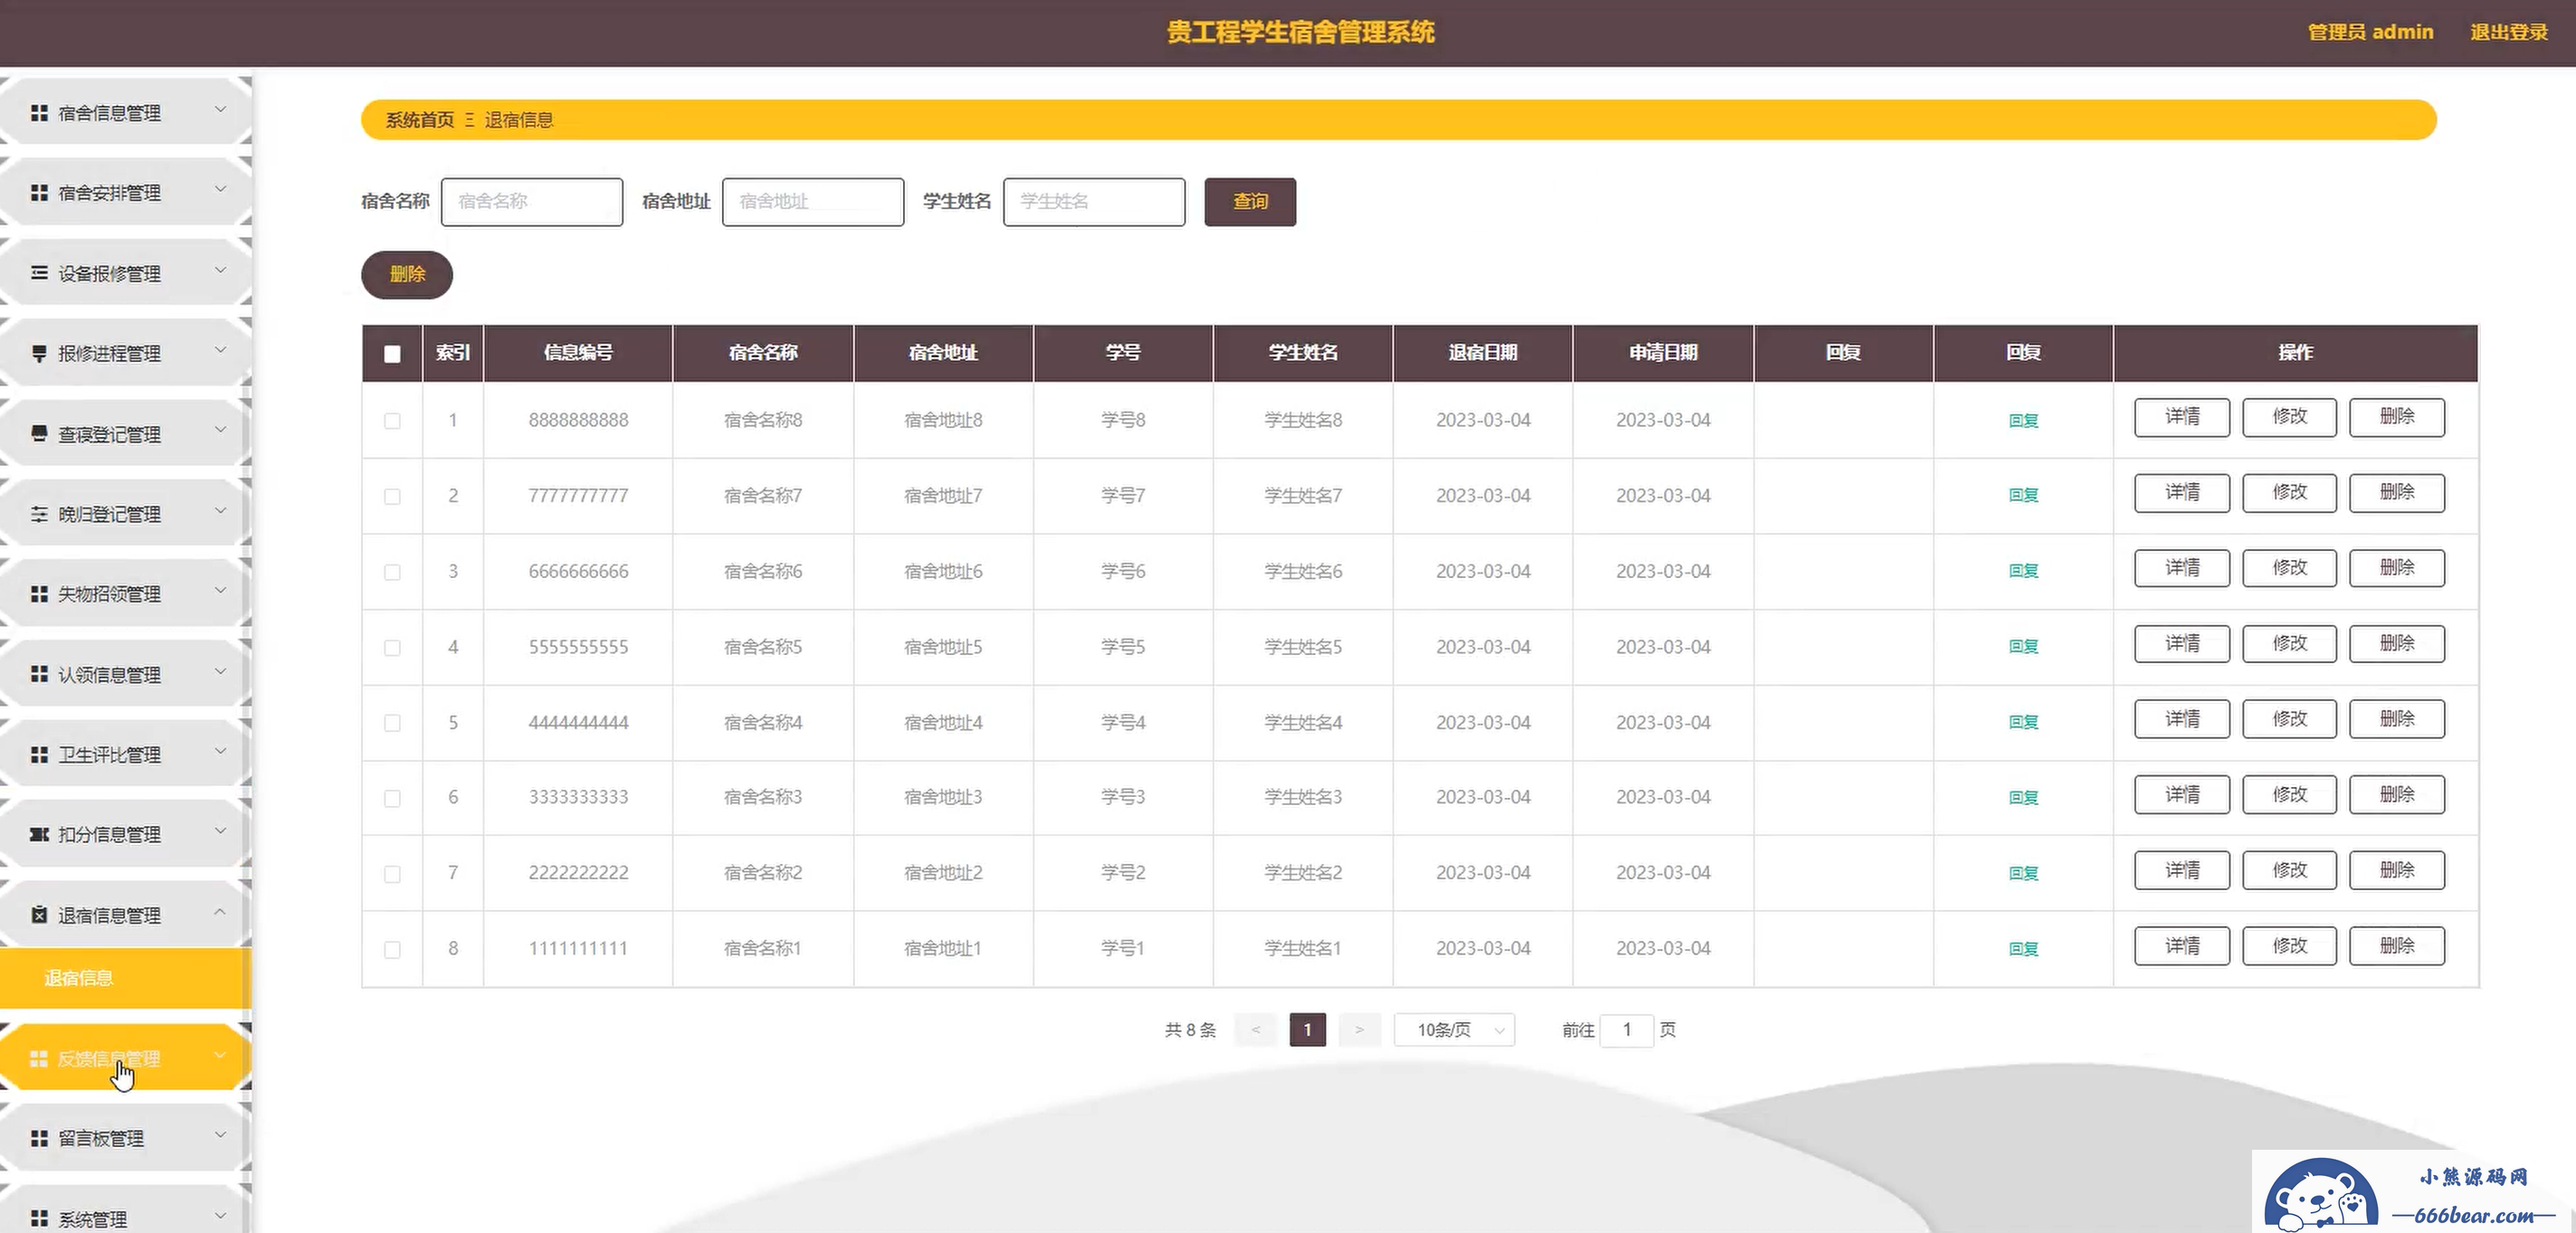This screenshot has height=1233, width=2576.
Task: Click 回复 link for 学生姓名3 row
Action: click(x=2023, y=798)
